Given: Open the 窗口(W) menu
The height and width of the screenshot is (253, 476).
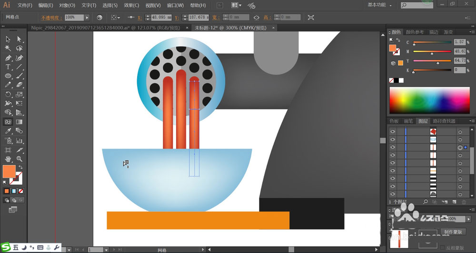Looking at the screenshot, I should tap(176, 5).
